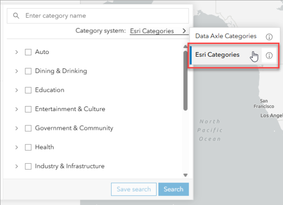Image resolution: width=283 pixels, height=205 pixels.
Task: Tick the Entertainment & Culture checkbox
Action: pyautogui.click(x=28, y=109)
